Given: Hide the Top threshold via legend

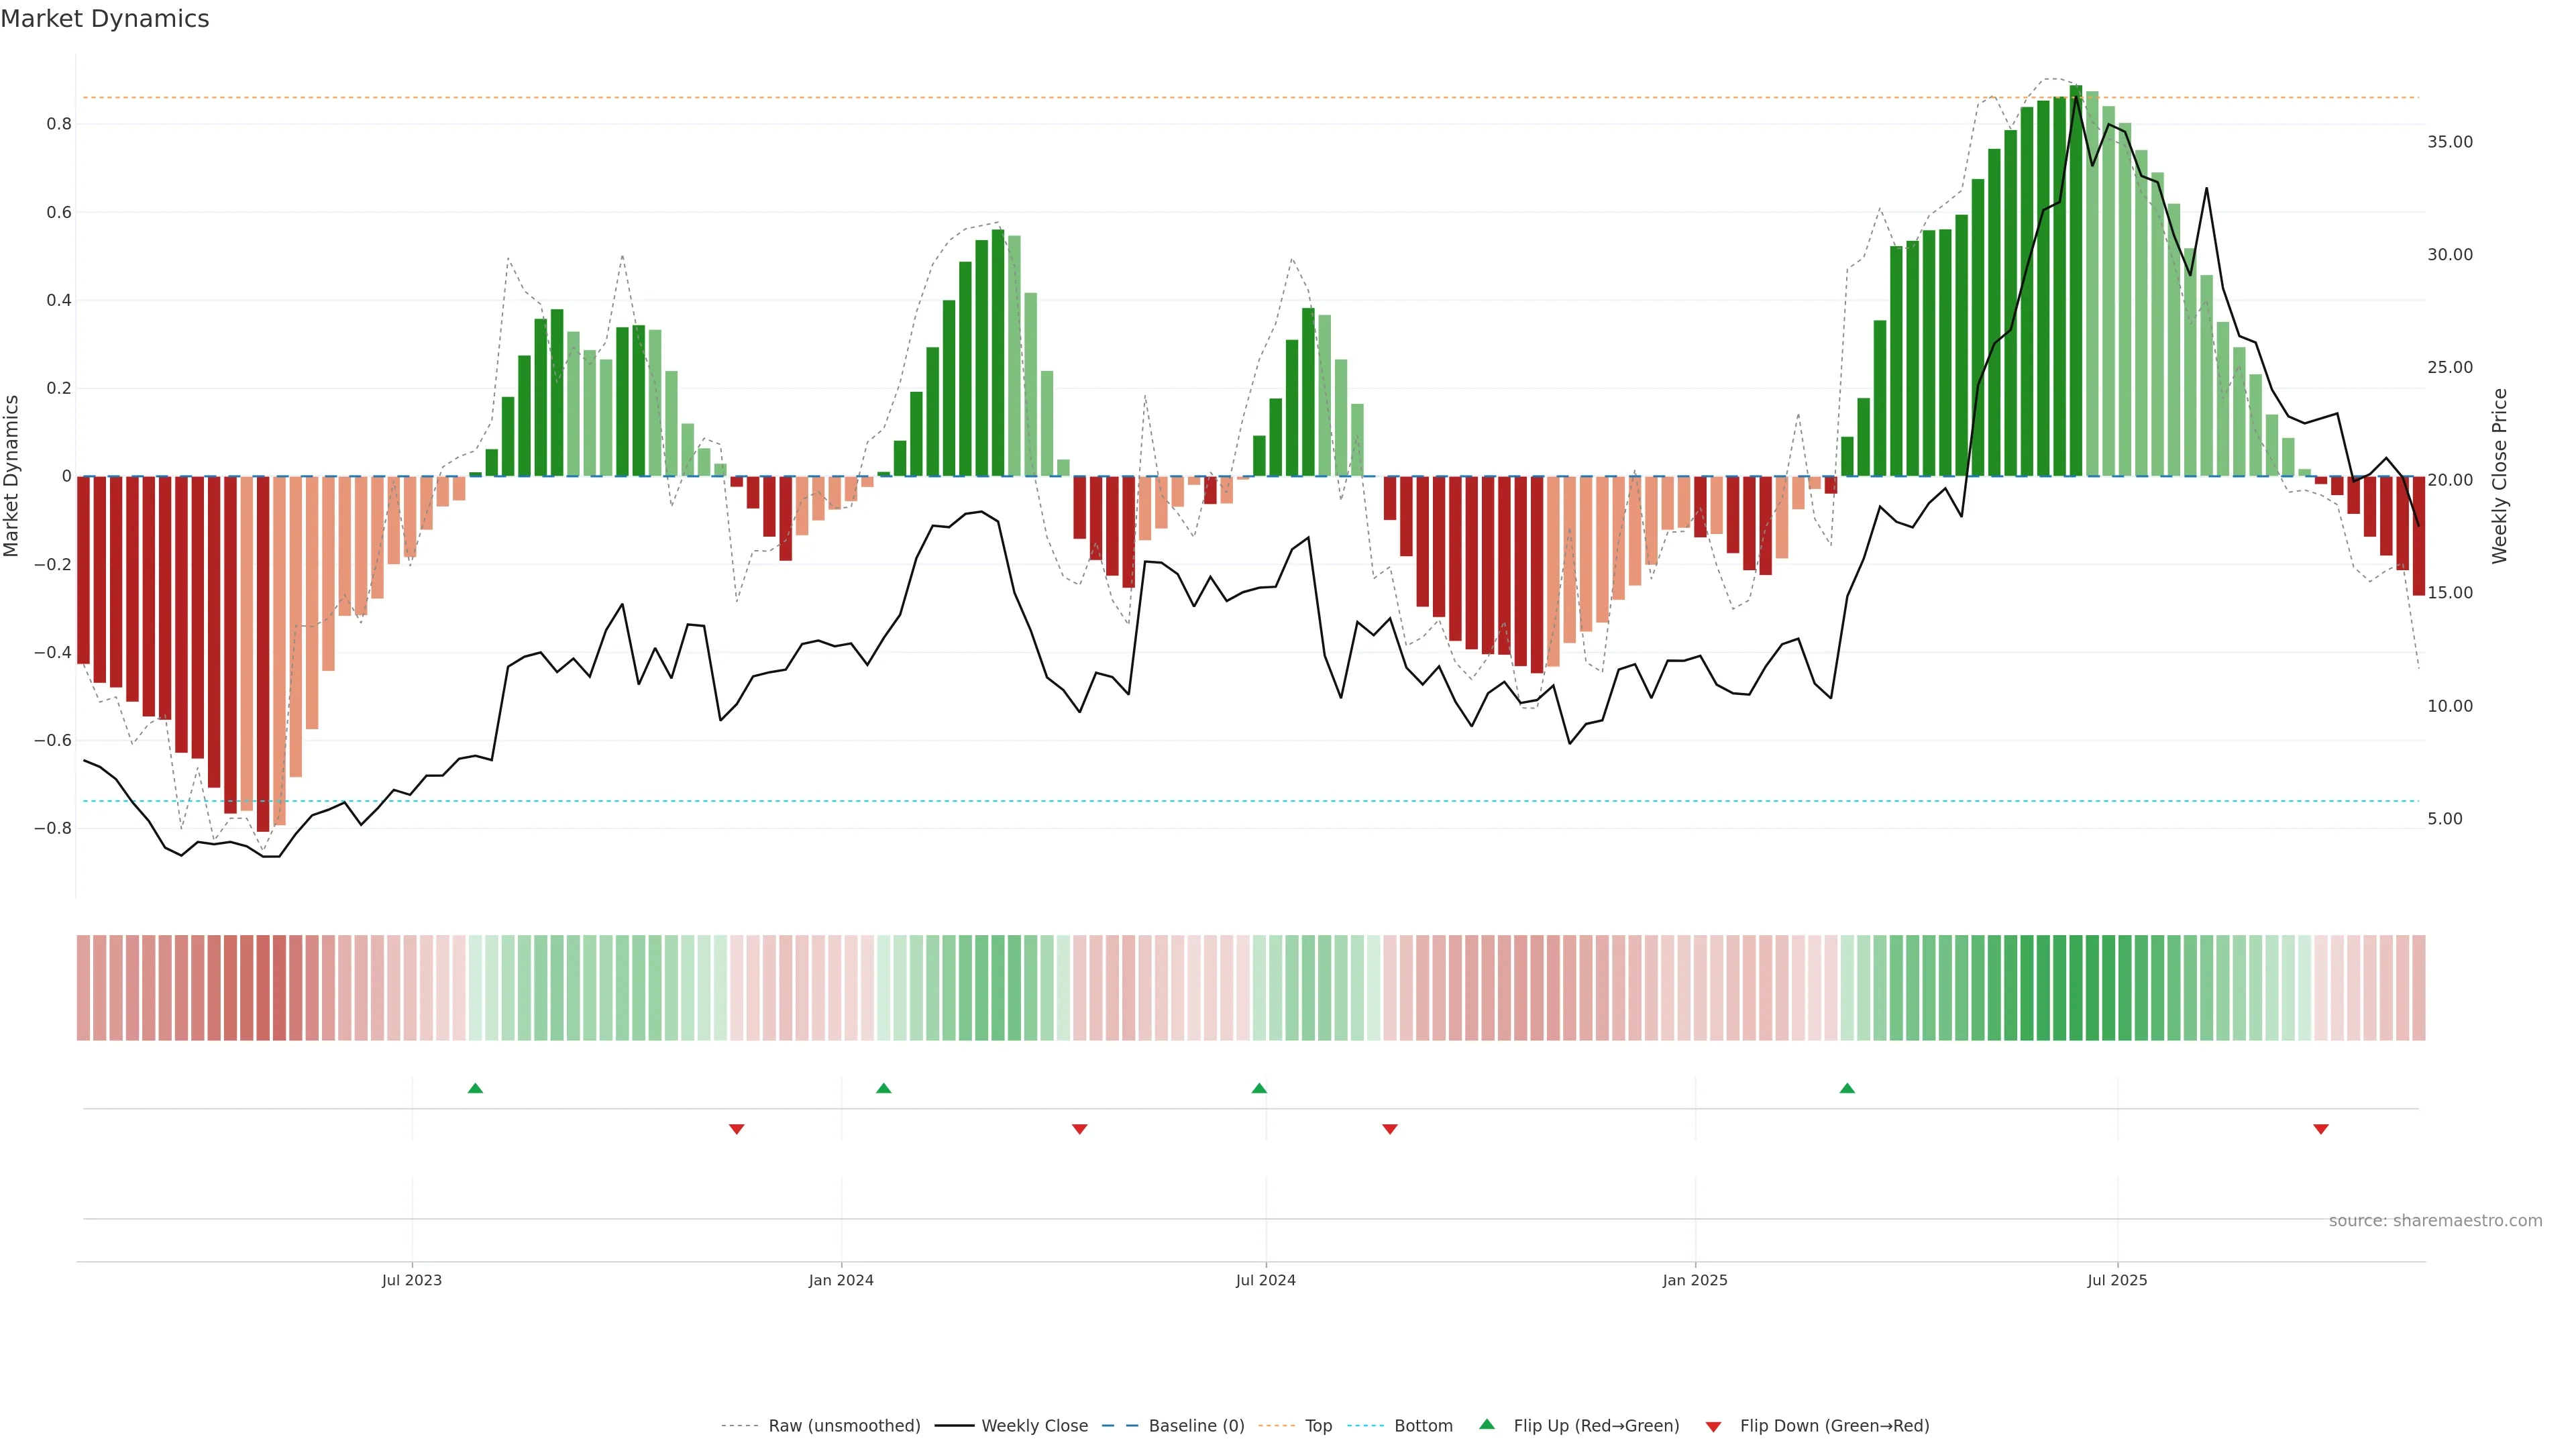Looking at the screenshot, I should pos(1318,1426).
